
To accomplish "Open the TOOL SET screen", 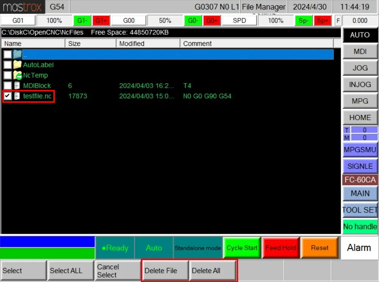I will [360, 210].
